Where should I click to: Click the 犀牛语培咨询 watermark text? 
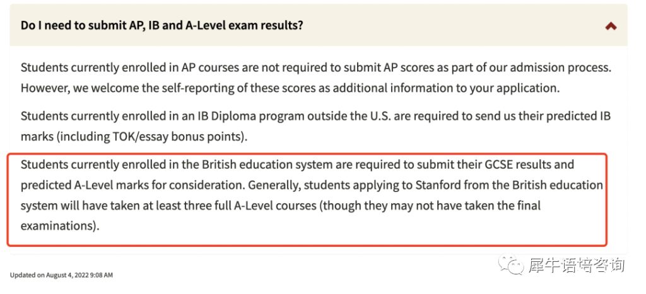click(577, 266)
